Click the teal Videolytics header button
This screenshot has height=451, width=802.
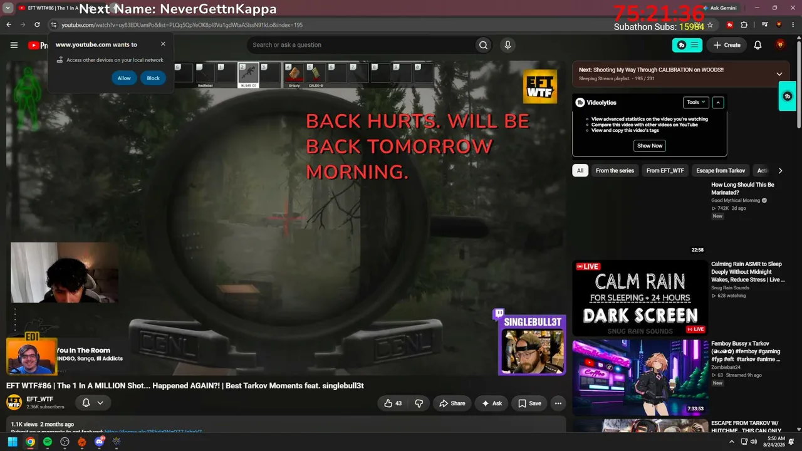[x=687, y=45]
